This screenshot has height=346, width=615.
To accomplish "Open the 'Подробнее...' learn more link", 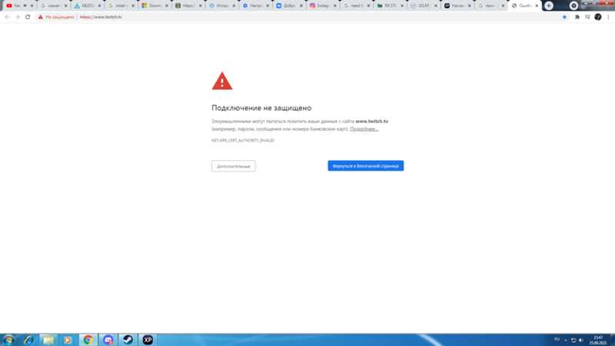I will (364, 128).
